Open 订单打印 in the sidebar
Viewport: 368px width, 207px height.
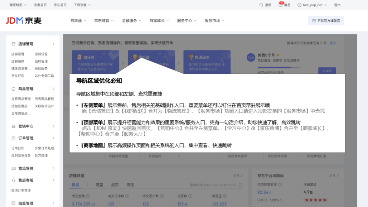18,148
